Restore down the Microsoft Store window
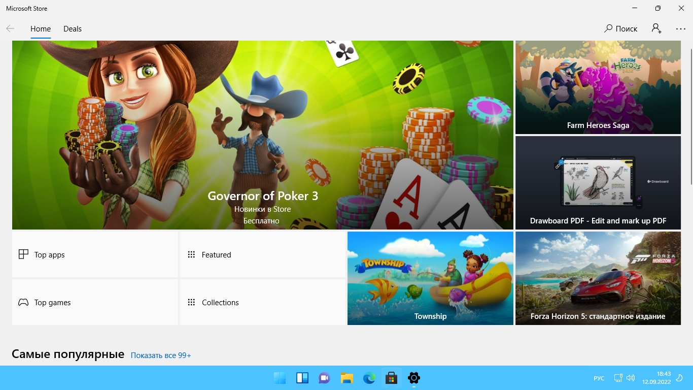This screenshot has width=693, height=390. [x=658, y=8]
